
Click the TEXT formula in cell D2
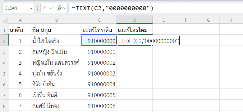click(x=149, y=41)
